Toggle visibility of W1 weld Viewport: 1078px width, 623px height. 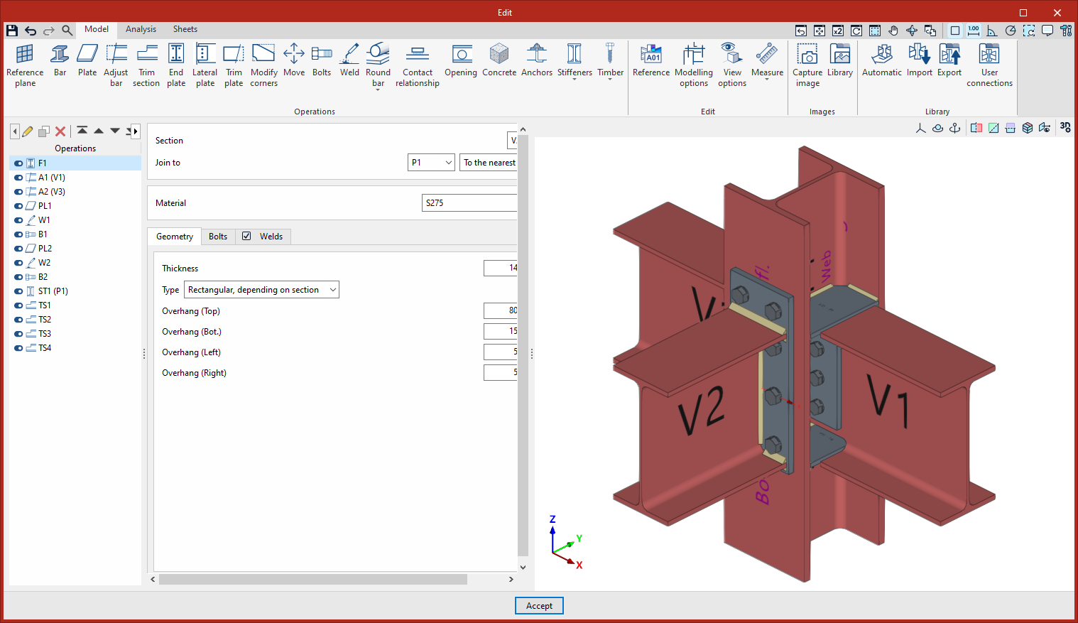tap(18, 220)
